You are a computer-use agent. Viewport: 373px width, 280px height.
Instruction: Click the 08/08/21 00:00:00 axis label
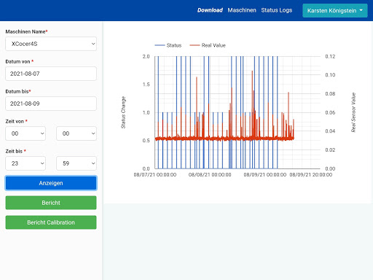210,175
